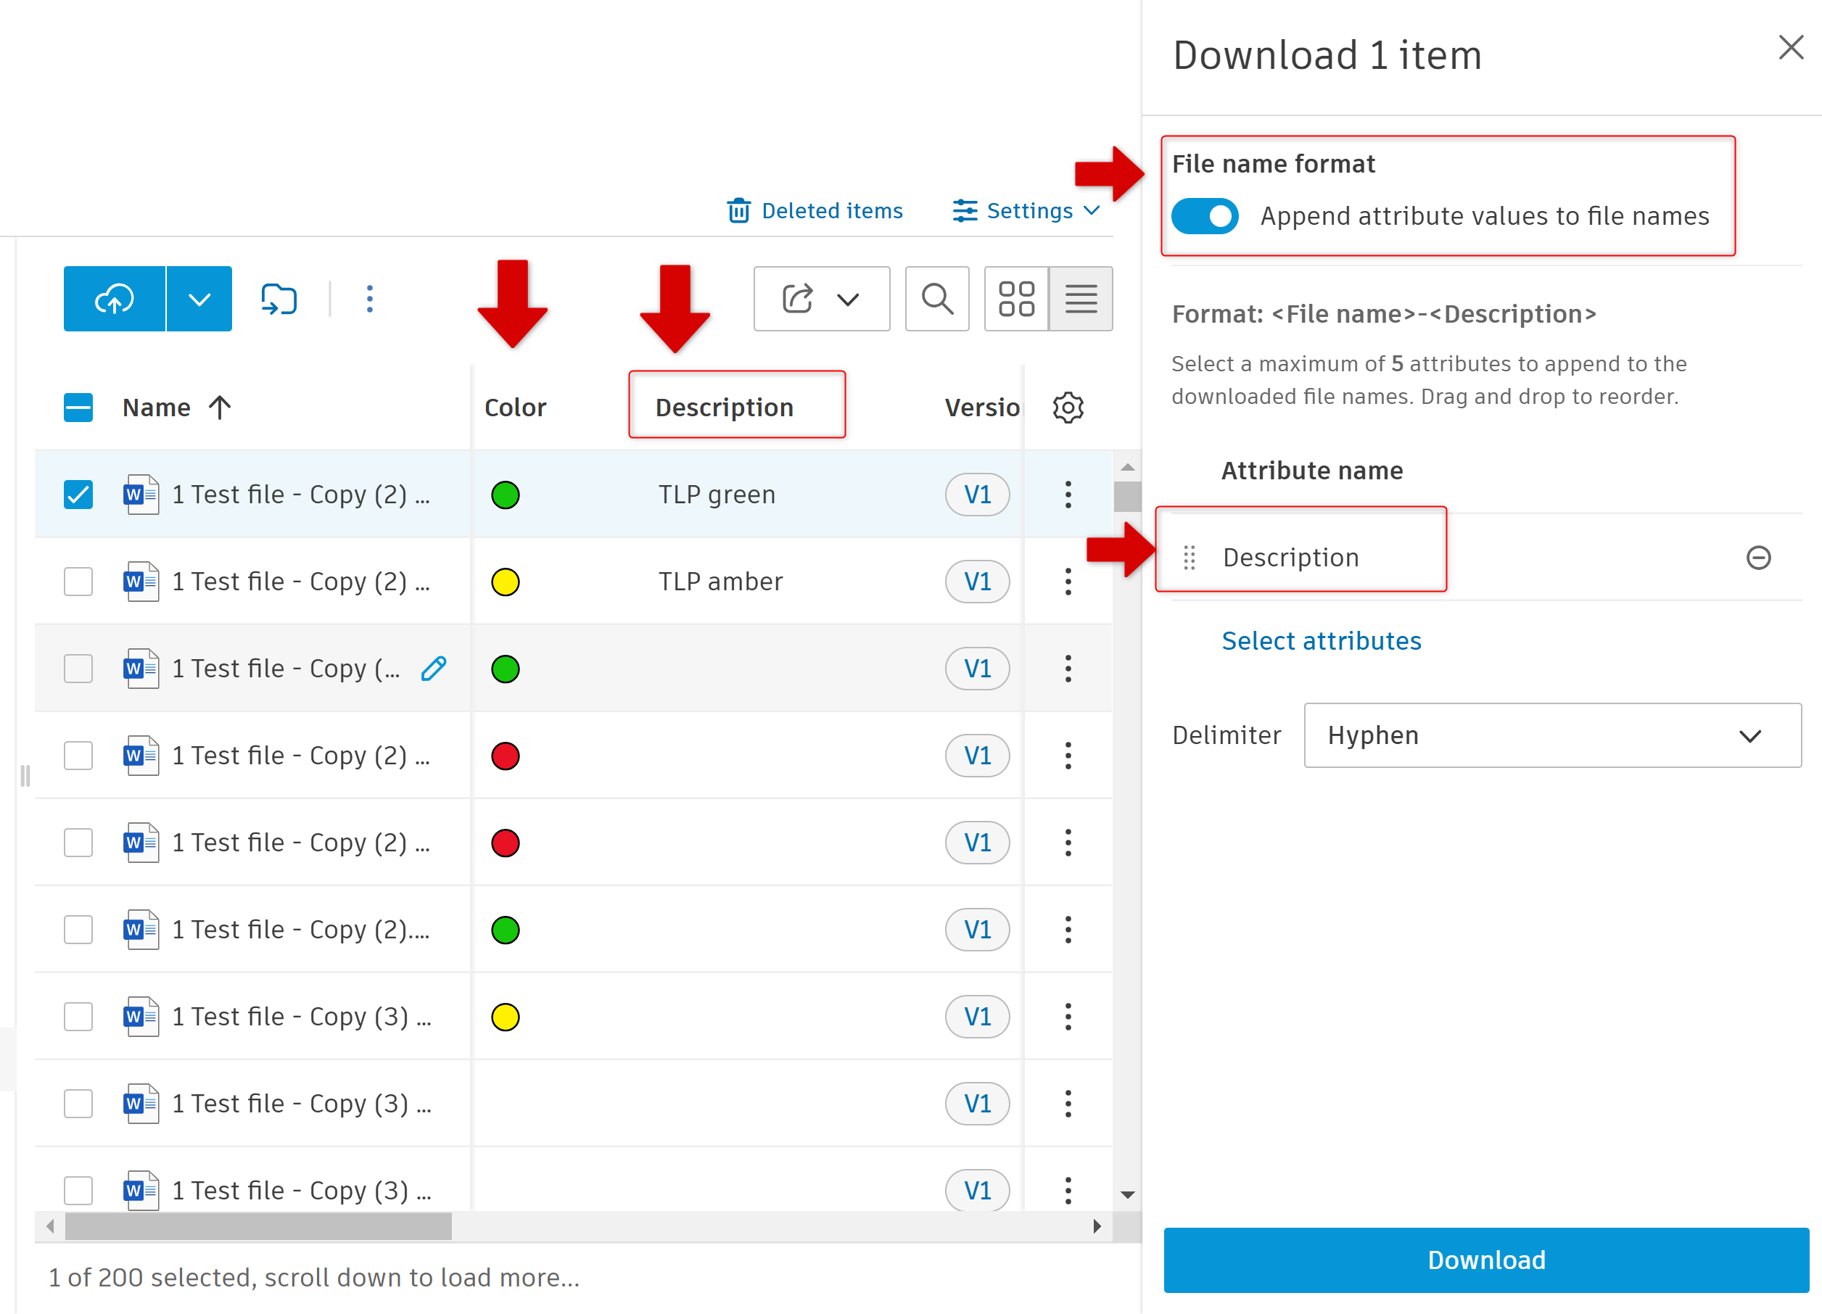1822x1314 pixels.
Task: Open the Select attributes link
Action: tap(1321, 641)
